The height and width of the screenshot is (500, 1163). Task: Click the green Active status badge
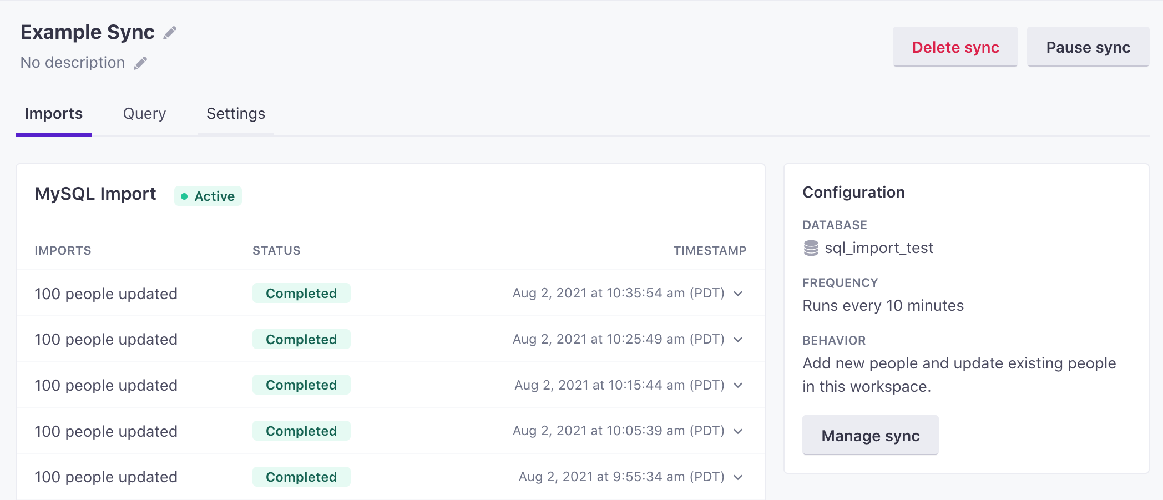coord(208,196)
